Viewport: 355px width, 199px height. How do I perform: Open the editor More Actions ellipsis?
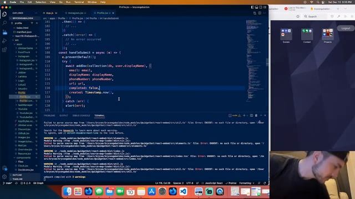265,13
